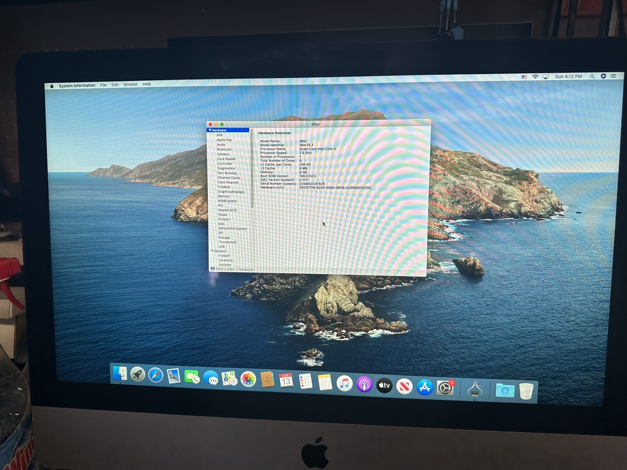Select Diagnostics in sidebar

coord(226,168)
